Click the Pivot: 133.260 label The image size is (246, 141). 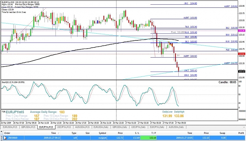pos(178,32)
